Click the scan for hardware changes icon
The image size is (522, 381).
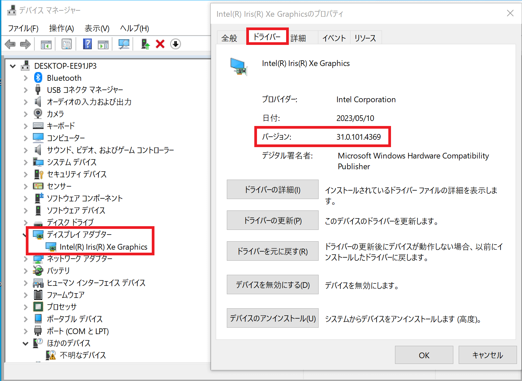pyautogui.click(x=124, y=44)
